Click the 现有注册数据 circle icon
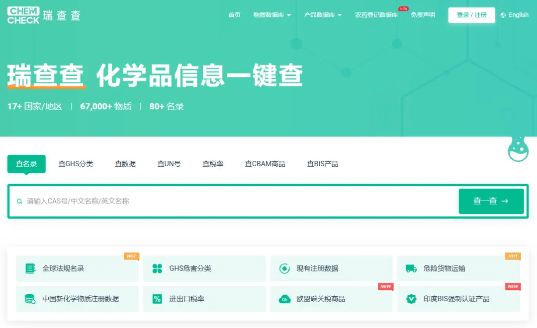 tap(284, 268)
